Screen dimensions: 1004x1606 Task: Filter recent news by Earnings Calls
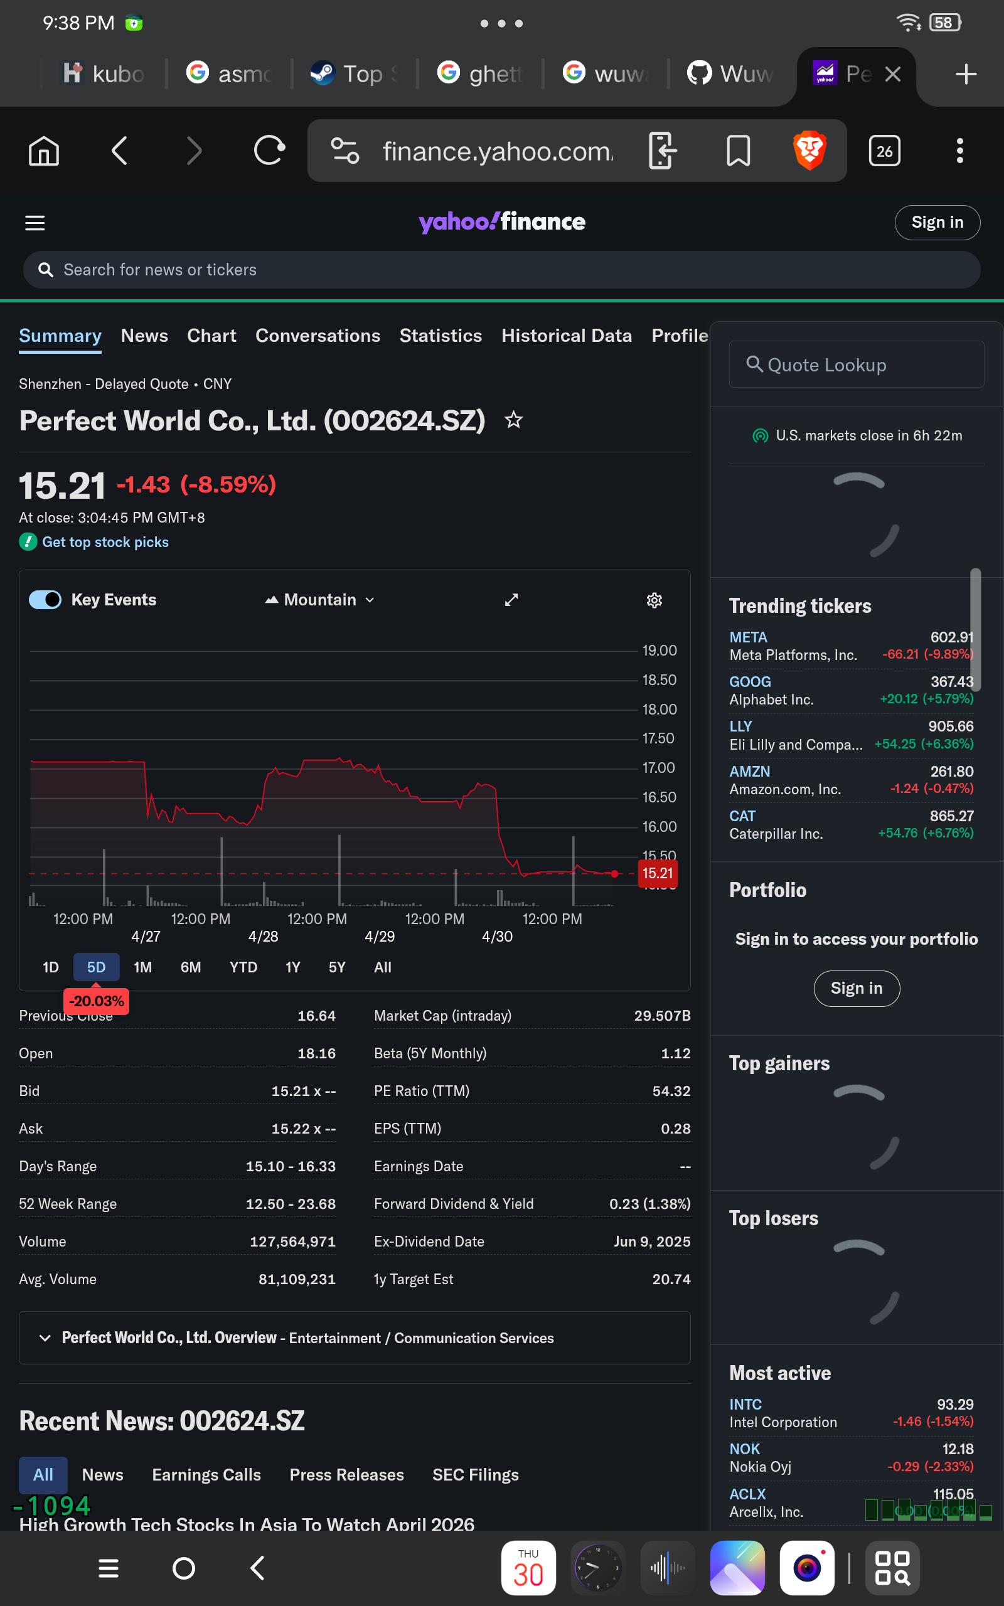[206, 1475]
